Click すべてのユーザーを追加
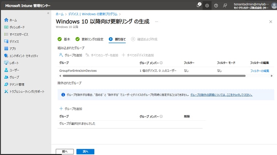 pyautogui.click(x=102, y=55)
